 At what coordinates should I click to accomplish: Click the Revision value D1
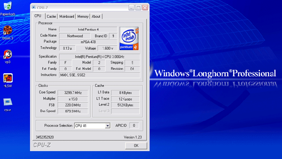coord(132,69)
